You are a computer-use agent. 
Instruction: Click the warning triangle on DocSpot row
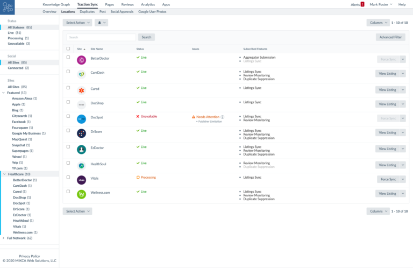[x=194, y=117]
